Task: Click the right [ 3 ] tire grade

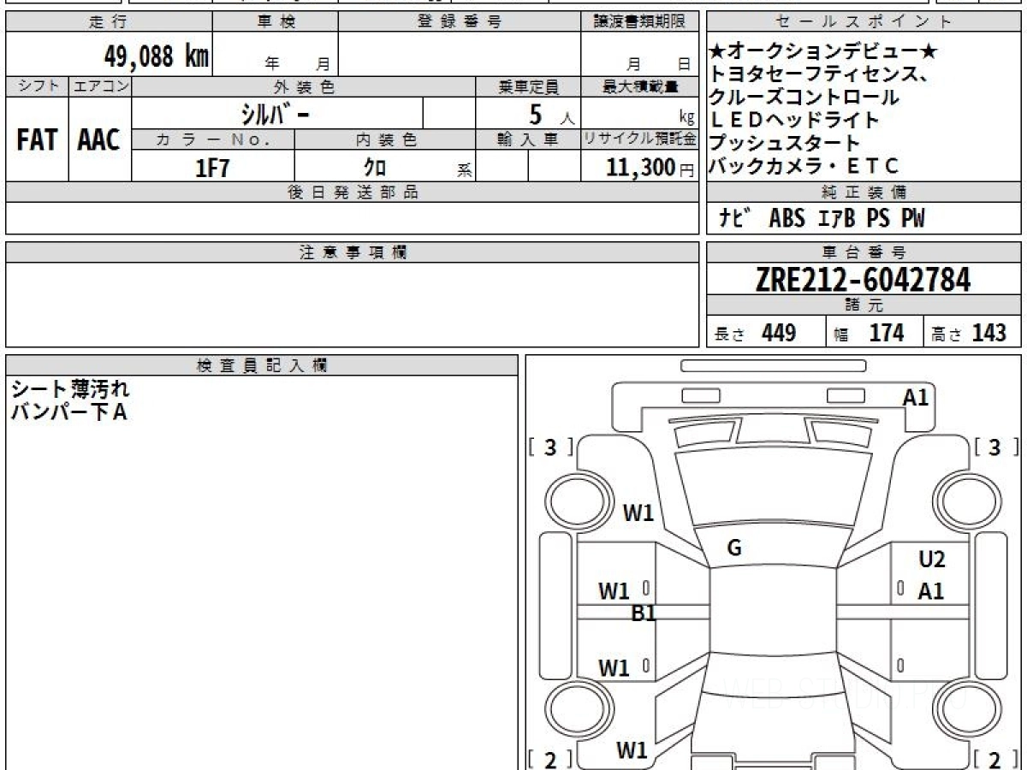Action: (x=994, y=447)
